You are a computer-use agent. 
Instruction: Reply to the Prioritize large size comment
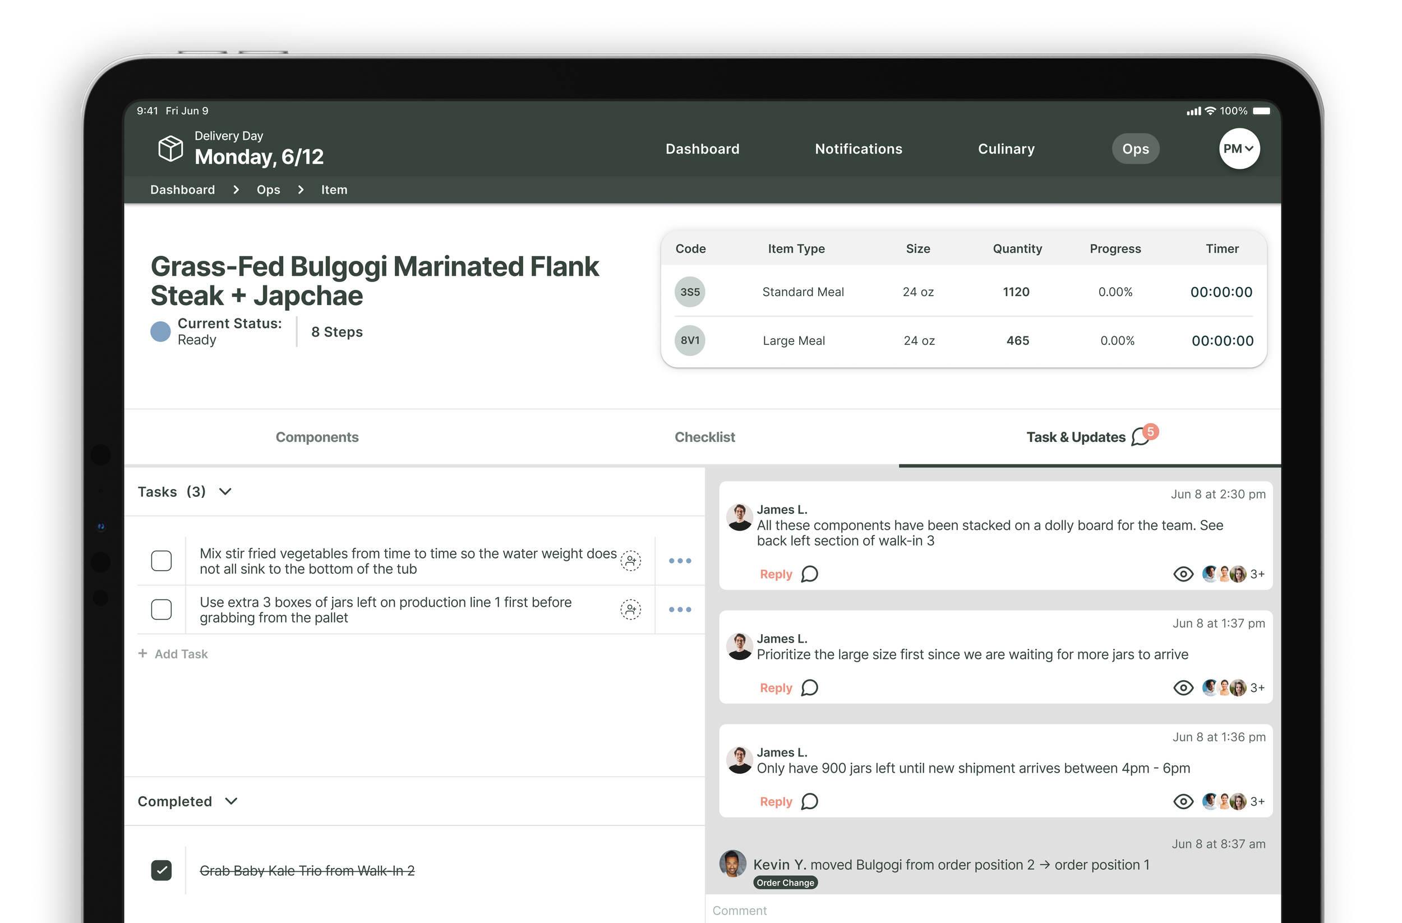(776, 688)
